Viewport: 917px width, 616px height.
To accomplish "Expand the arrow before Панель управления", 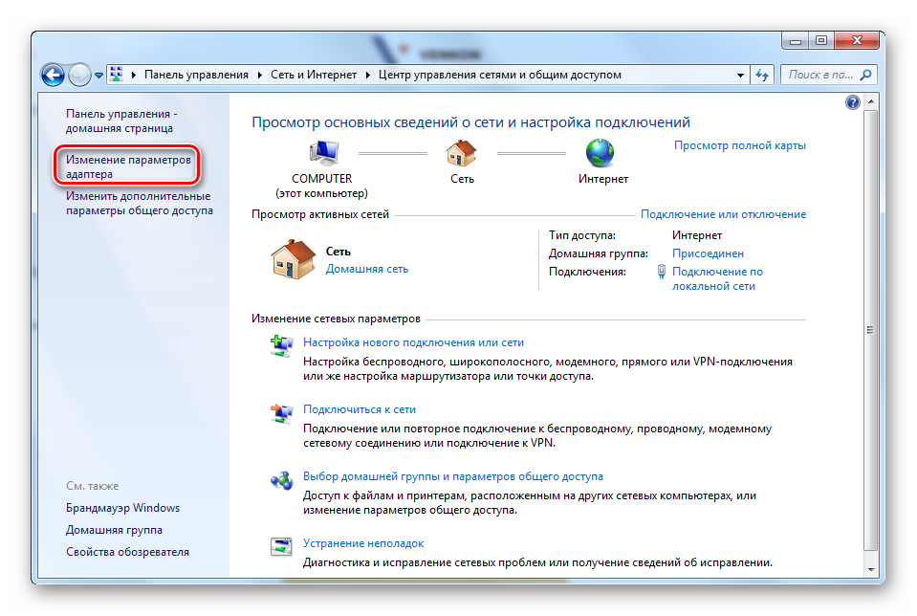I will pos(134,75).
